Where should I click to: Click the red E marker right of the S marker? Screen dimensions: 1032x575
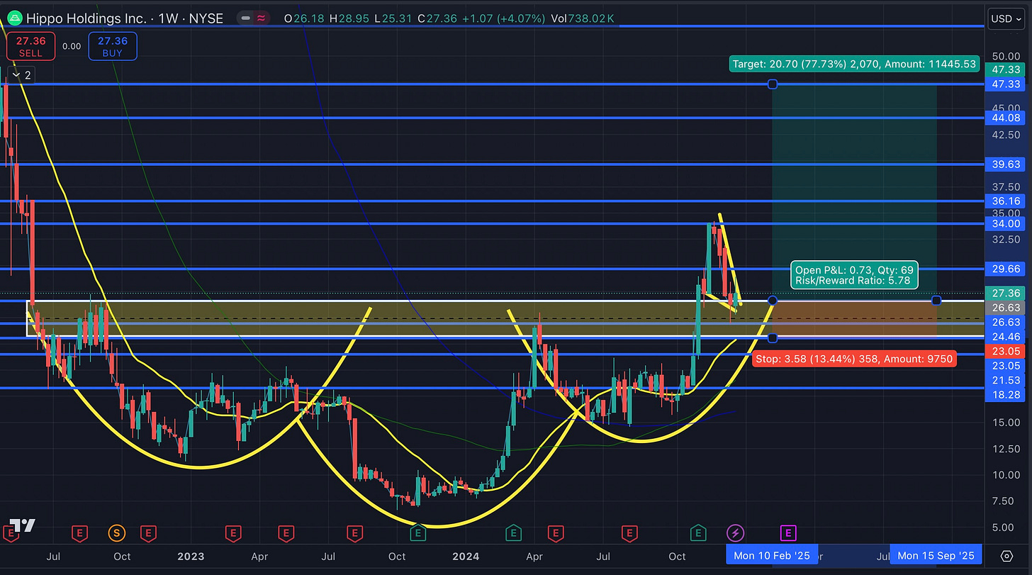tap(147, 532)
